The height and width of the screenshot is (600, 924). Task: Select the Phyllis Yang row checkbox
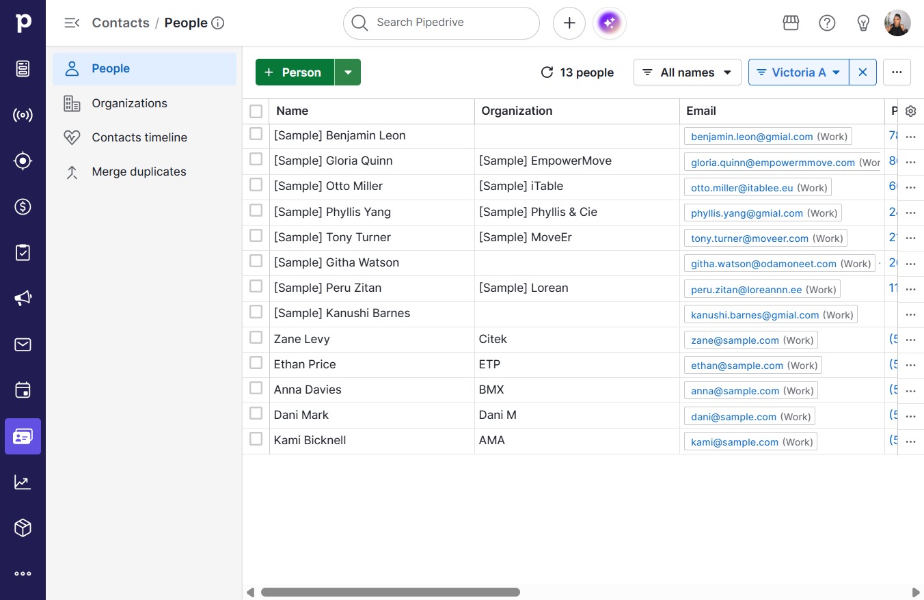point(256,210)
